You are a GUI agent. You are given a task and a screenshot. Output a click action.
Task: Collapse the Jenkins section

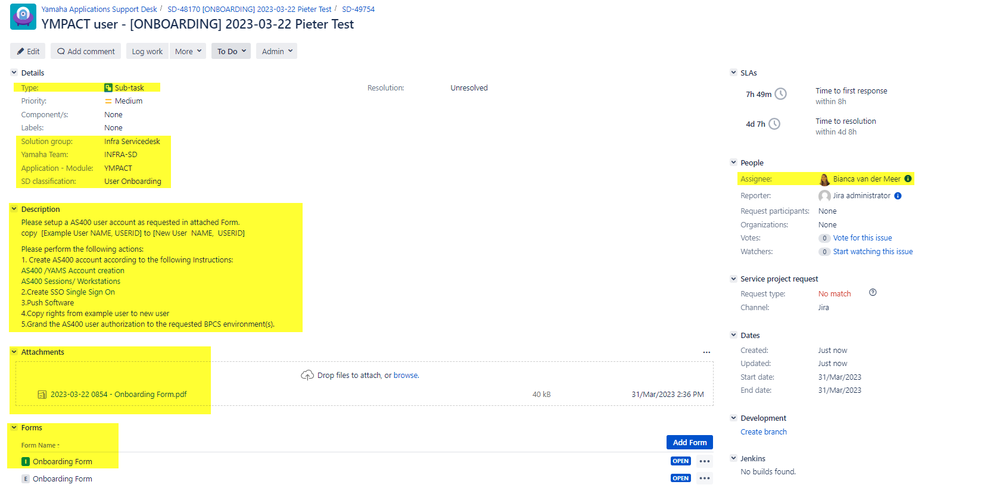click(733, 458)
